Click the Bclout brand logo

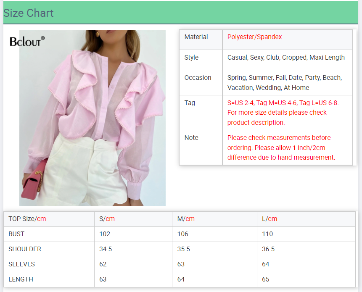click(x=27, y=41)
